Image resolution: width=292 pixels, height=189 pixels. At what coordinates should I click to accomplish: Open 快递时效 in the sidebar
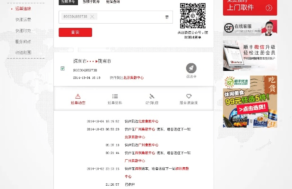23,31
